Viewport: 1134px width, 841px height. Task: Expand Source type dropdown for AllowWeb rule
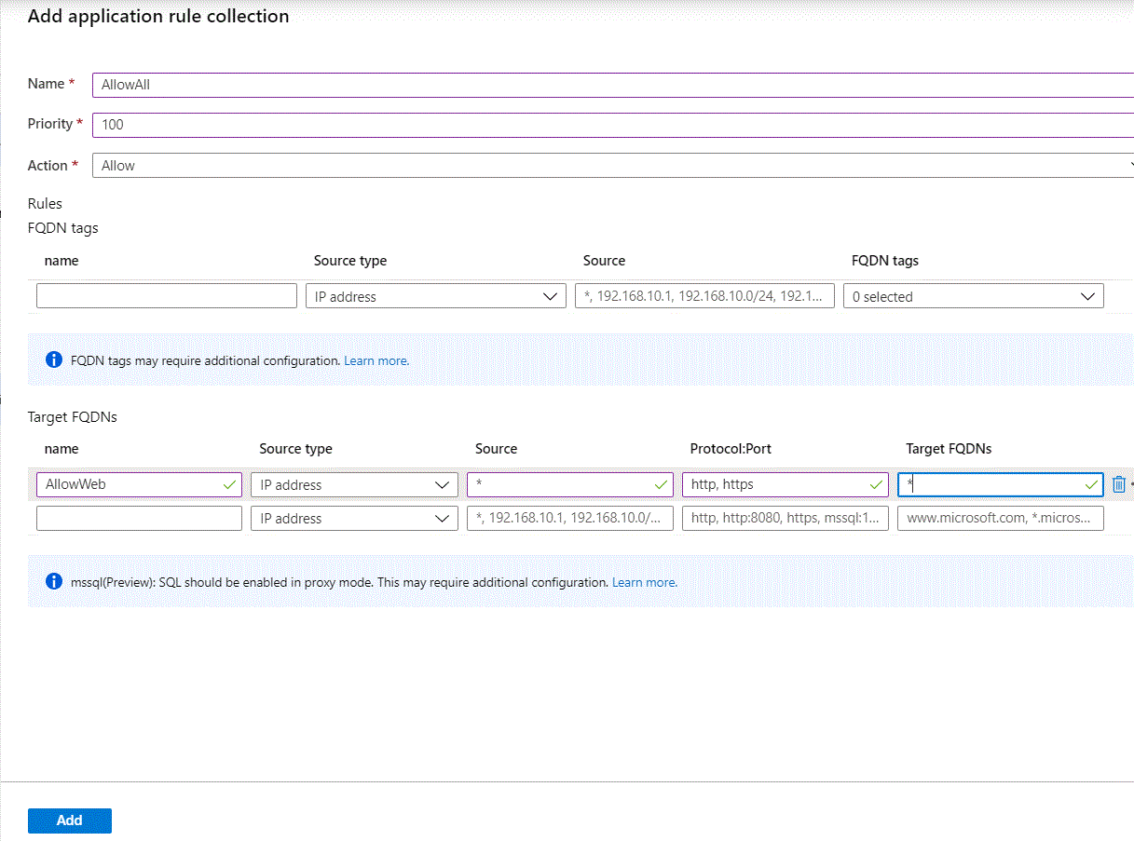354,485
